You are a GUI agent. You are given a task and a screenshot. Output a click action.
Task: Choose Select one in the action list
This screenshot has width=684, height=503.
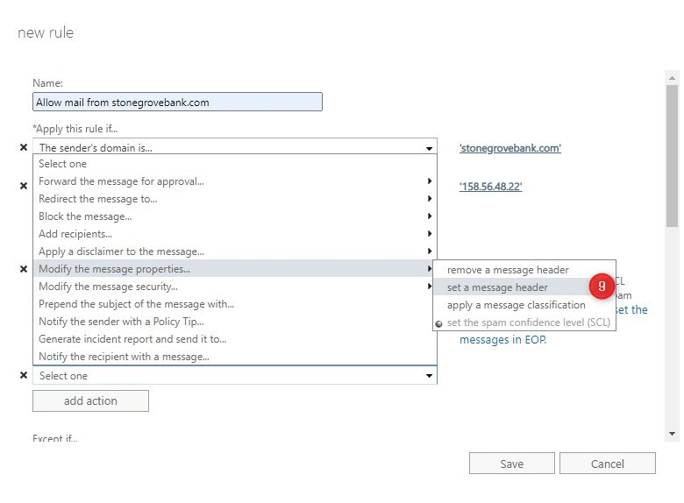(x=235, y=164)
